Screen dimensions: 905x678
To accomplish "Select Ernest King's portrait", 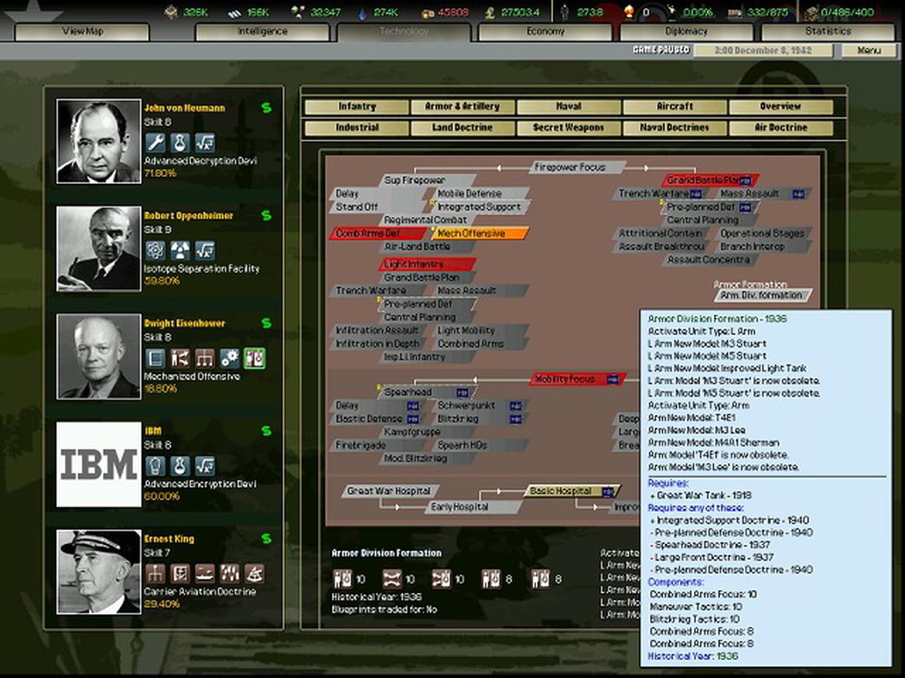I will [x=99, y=573].
